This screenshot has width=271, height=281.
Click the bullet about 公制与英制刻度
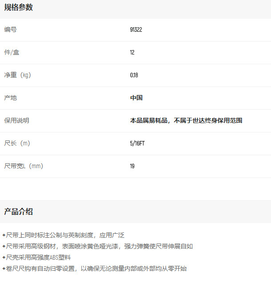click(x=65, y=235)
